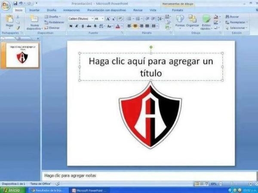Image resolution: width=258 pixels, height=193 pixels.
Task: Switch to the Revisar tab
Action: pos(138,10)
